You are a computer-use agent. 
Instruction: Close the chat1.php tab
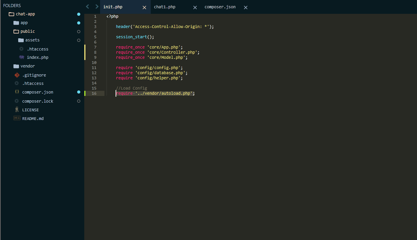[x=195, y=7]
